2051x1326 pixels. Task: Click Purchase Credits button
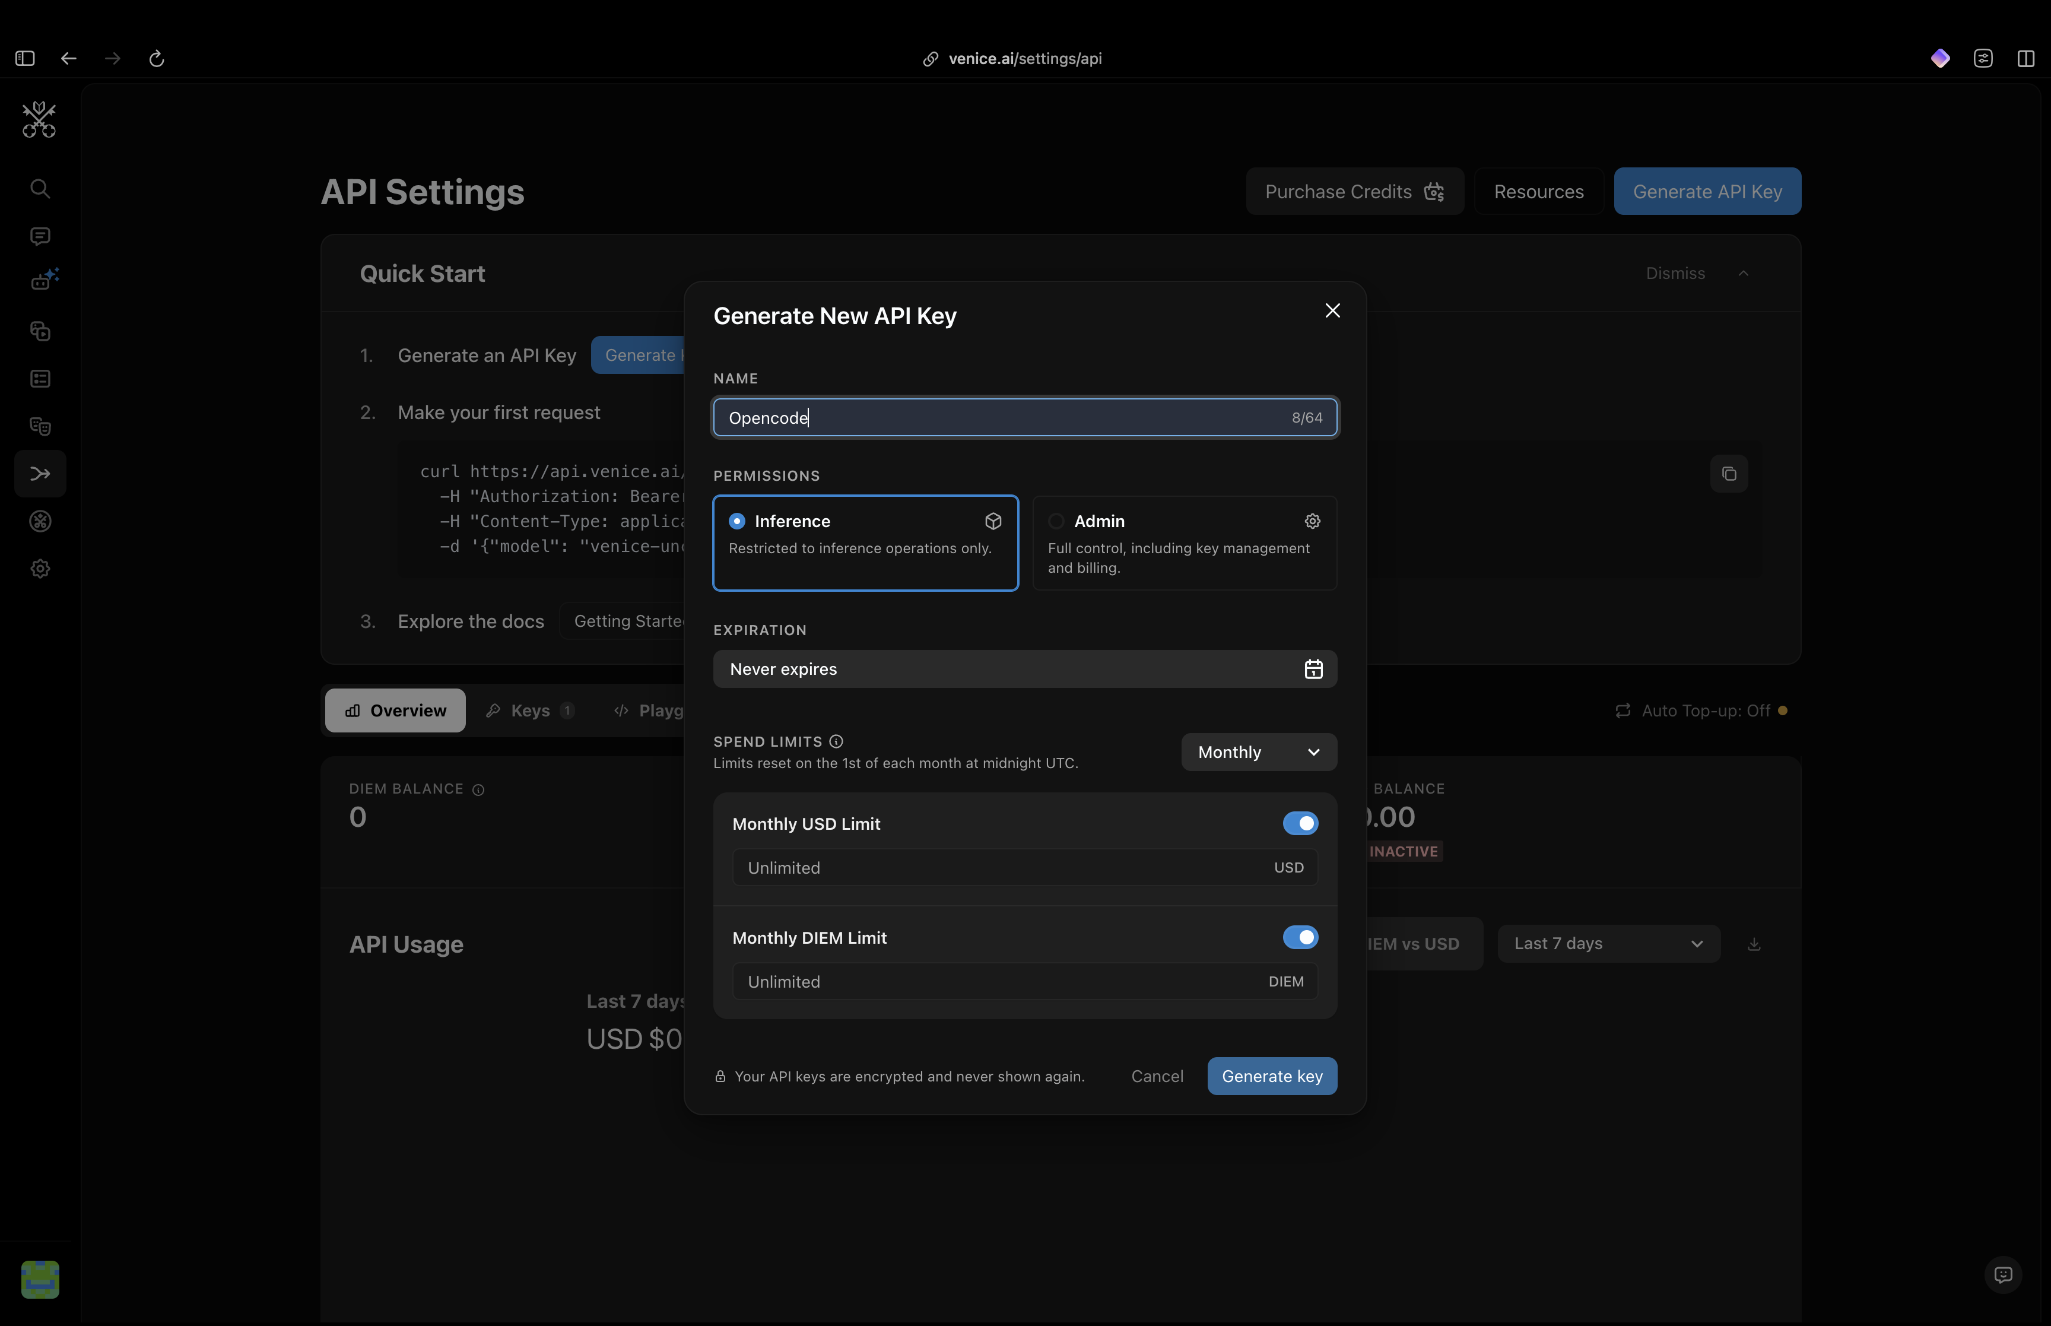tap(1355, 191)
